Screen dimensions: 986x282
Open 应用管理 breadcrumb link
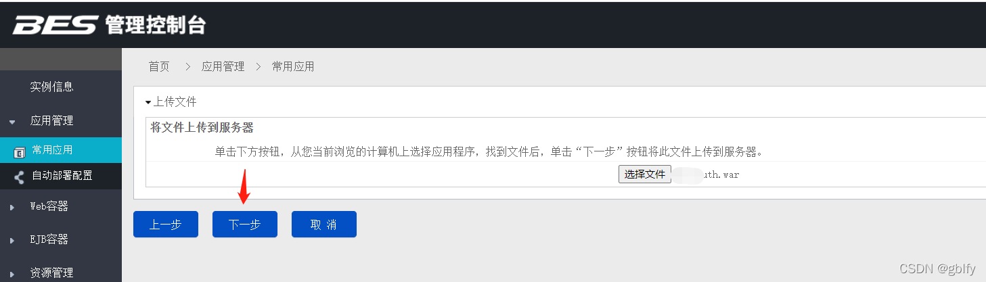223,66
